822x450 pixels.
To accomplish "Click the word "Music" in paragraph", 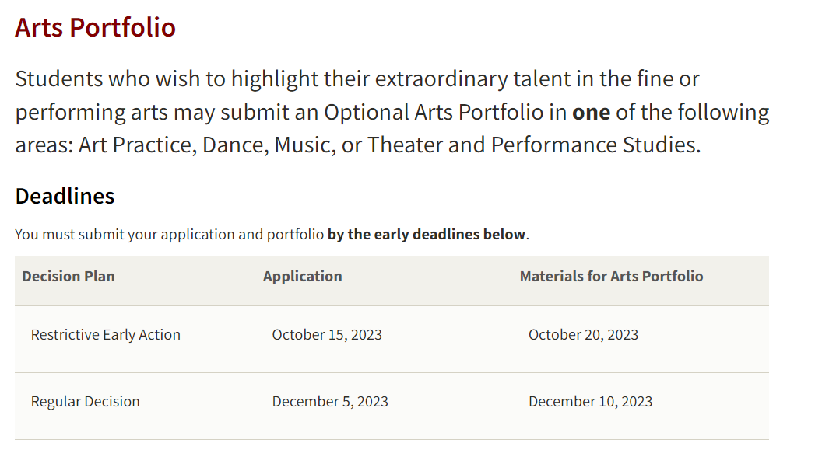I will tap(304, 145).
